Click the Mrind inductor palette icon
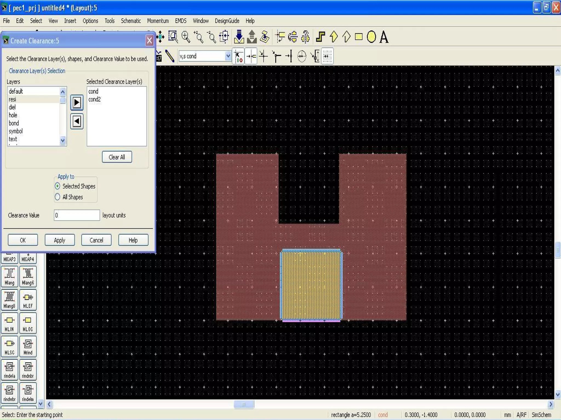This screenshot has width=561, height=420. (x=28, y=346)
